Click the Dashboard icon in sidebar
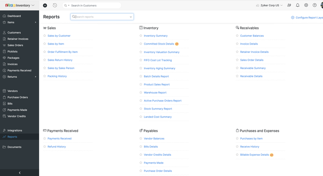 tap(4, 16)
